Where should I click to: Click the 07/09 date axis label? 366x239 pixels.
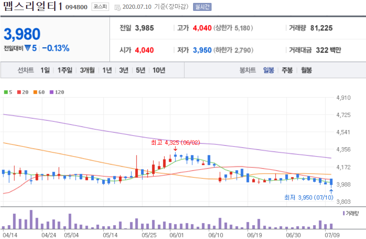tap(332, 235)
